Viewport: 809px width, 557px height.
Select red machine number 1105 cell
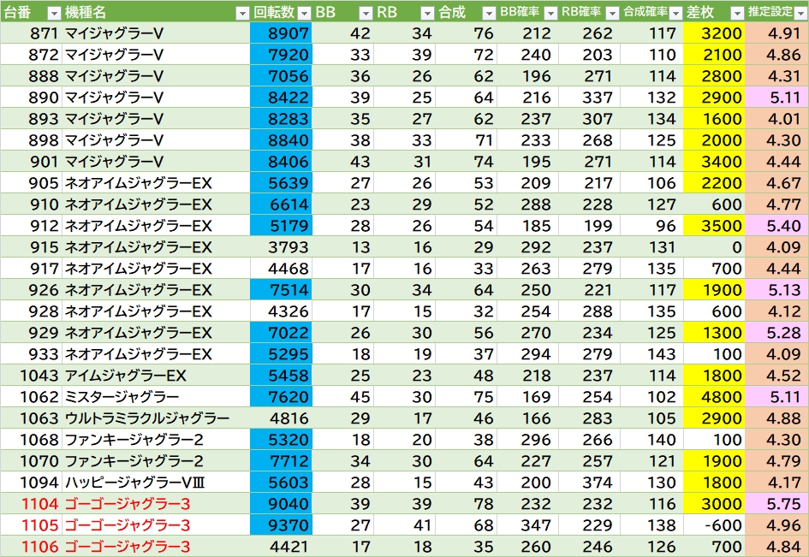pyautogui.click(x=32, y=525)
